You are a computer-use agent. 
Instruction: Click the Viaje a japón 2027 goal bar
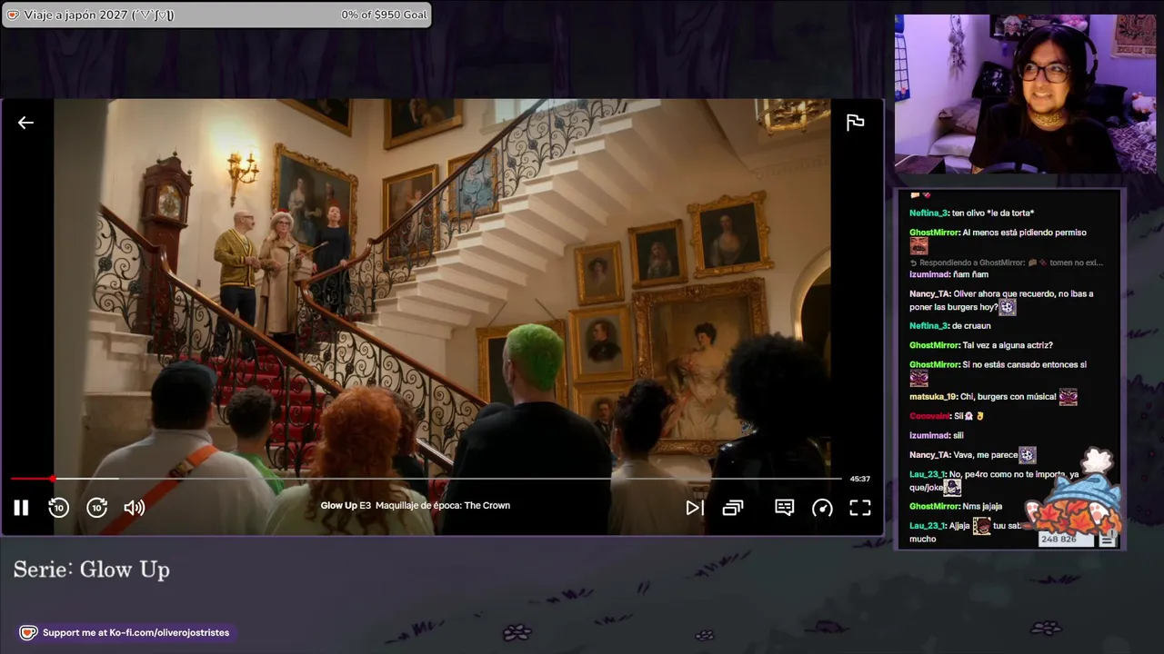click(x=216, y=15)
